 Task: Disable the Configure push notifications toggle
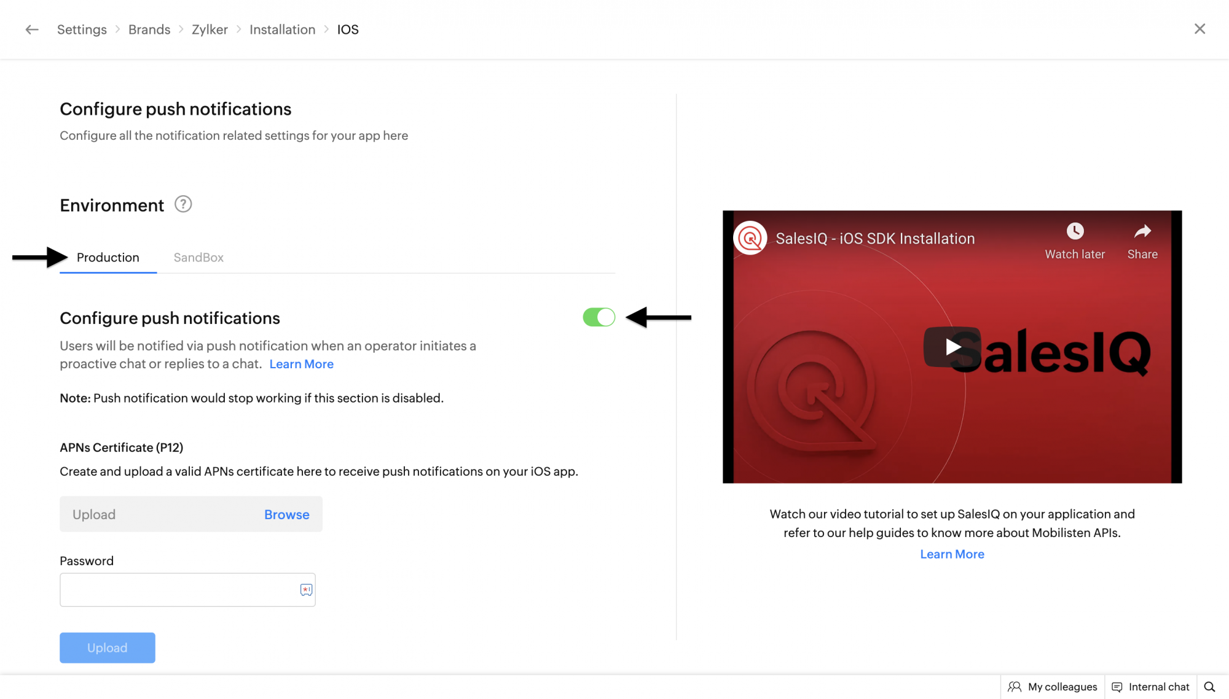pyautogui.click(x=599, y=317)
